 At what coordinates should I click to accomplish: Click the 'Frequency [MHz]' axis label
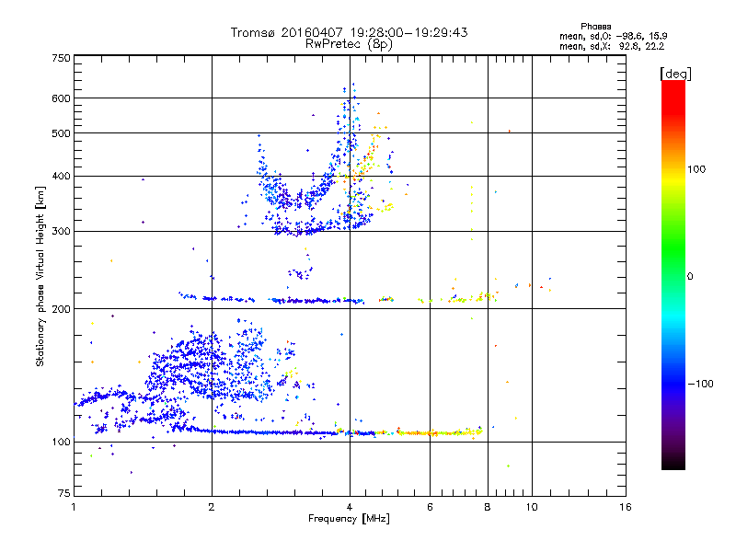tap(349, 519)
